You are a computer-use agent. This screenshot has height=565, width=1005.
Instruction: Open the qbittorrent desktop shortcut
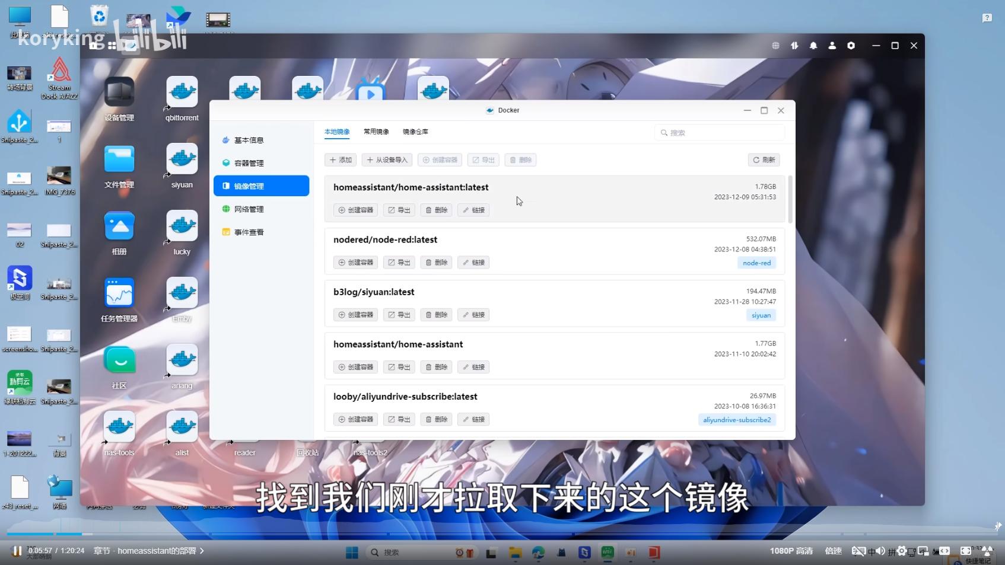(x=182, y=99)
